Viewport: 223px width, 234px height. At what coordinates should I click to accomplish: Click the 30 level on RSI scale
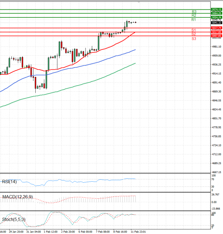tap(213, 186)
